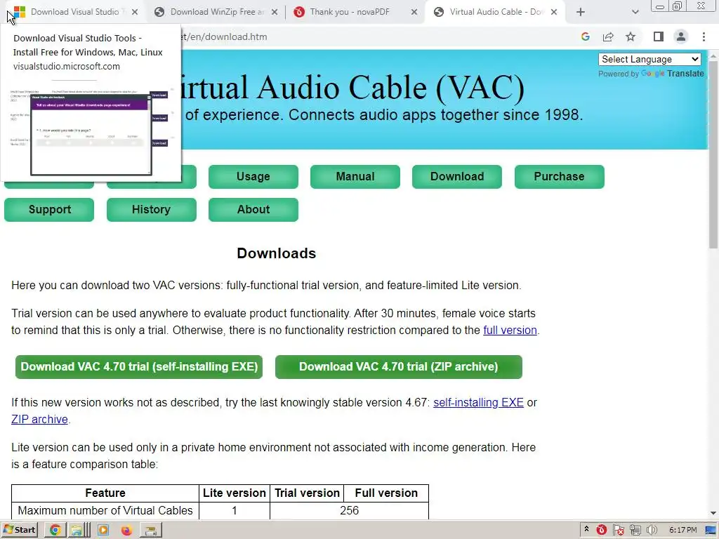Screen dimensions: 719x539
Task: Click the taskbar printer-like application icon
Action: (x=151, y=531)
